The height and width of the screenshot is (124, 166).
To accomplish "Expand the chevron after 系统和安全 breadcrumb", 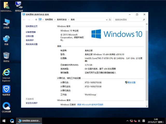I will [69, 20].
